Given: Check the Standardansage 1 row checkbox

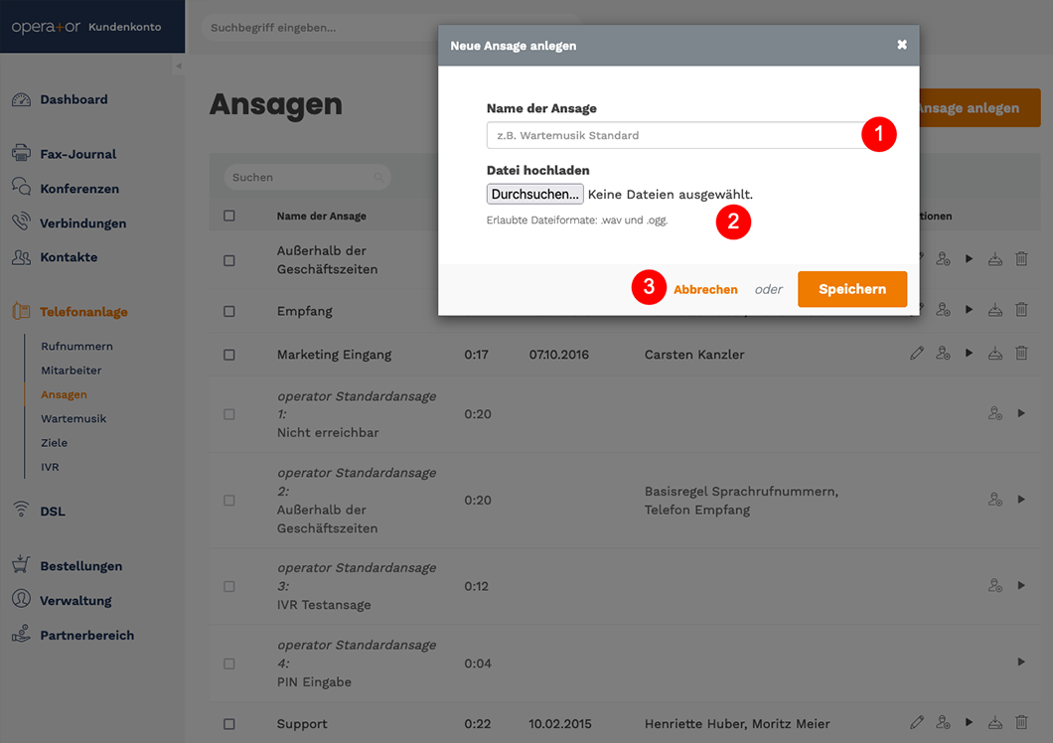Looking at the screenshot, I should [x=229, y=414].
